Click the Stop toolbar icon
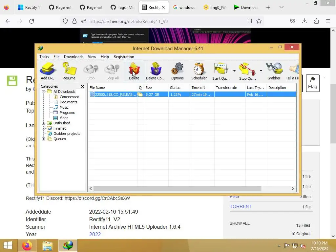336x252 pixels. click(x=91, y=71)
